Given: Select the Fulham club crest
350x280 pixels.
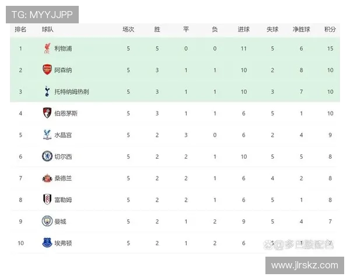Looking at the screenshot, I should point(47,199).
